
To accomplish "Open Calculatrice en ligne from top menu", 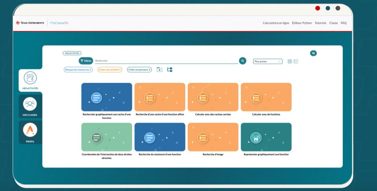I will (x=276, y=23).
